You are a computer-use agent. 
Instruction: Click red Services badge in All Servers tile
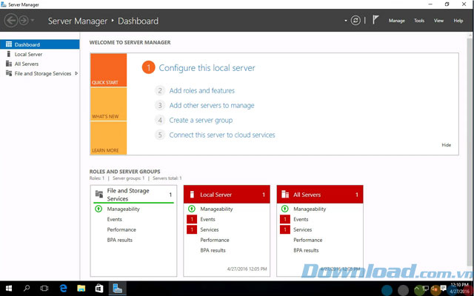coord(284,229)
